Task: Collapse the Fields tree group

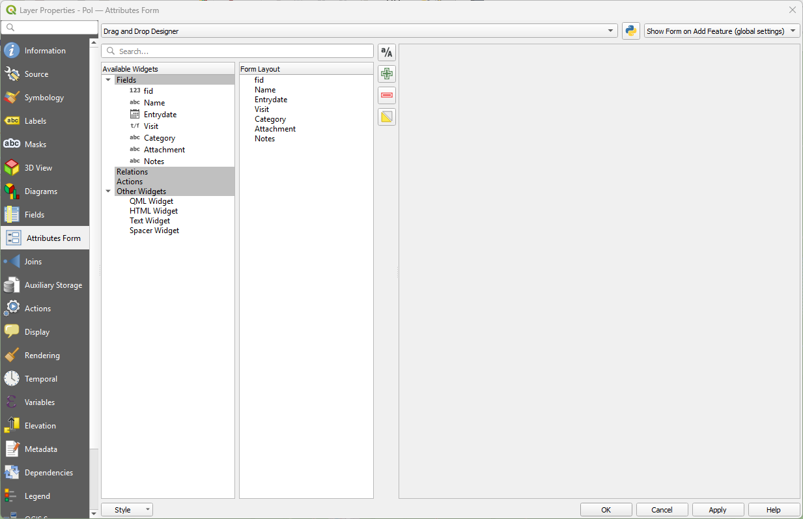Action: (x=108, y=80)
